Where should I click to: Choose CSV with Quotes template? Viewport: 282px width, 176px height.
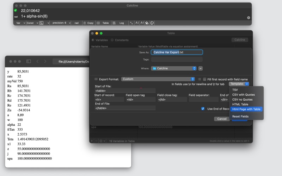click(243, 95)
